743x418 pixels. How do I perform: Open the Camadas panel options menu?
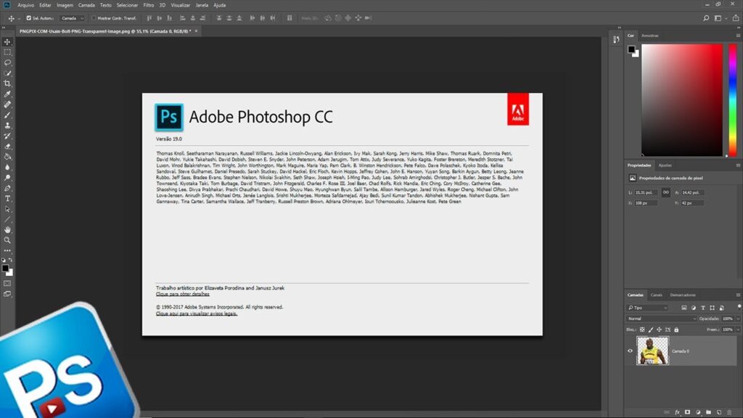coord(738,295)
